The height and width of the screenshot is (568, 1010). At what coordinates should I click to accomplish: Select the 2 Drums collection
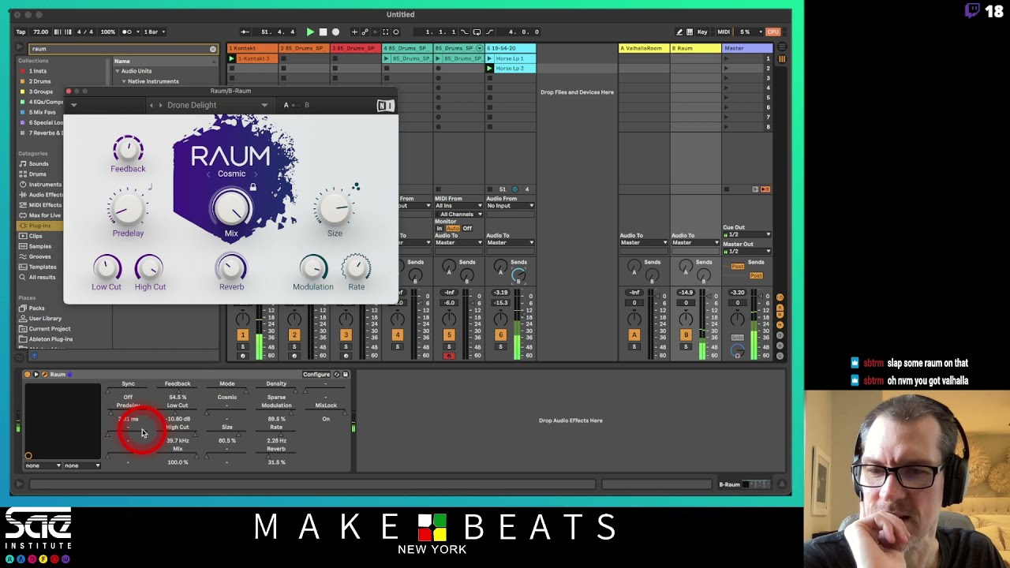(39, 81)
